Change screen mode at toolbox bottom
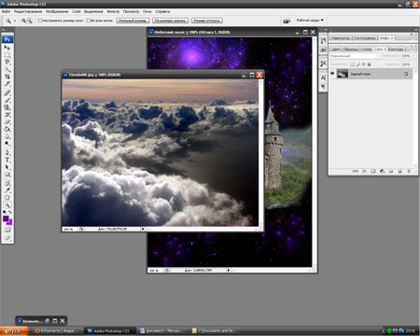420x336 pixels. point(7,238)
